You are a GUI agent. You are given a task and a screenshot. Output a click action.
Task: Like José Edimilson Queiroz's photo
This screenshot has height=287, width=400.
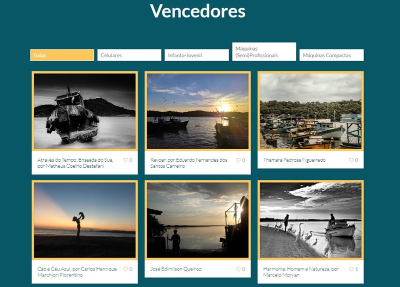click(x=238, y=269)
